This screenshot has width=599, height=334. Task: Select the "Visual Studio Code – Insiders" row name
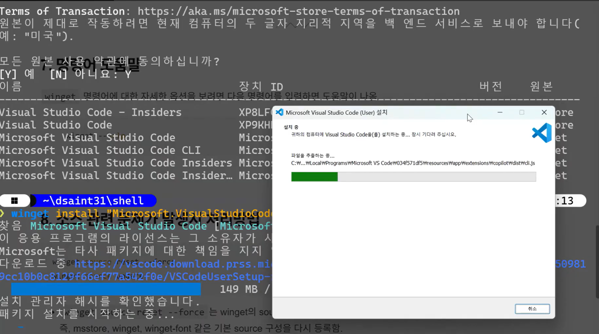(x=91, y=112)
